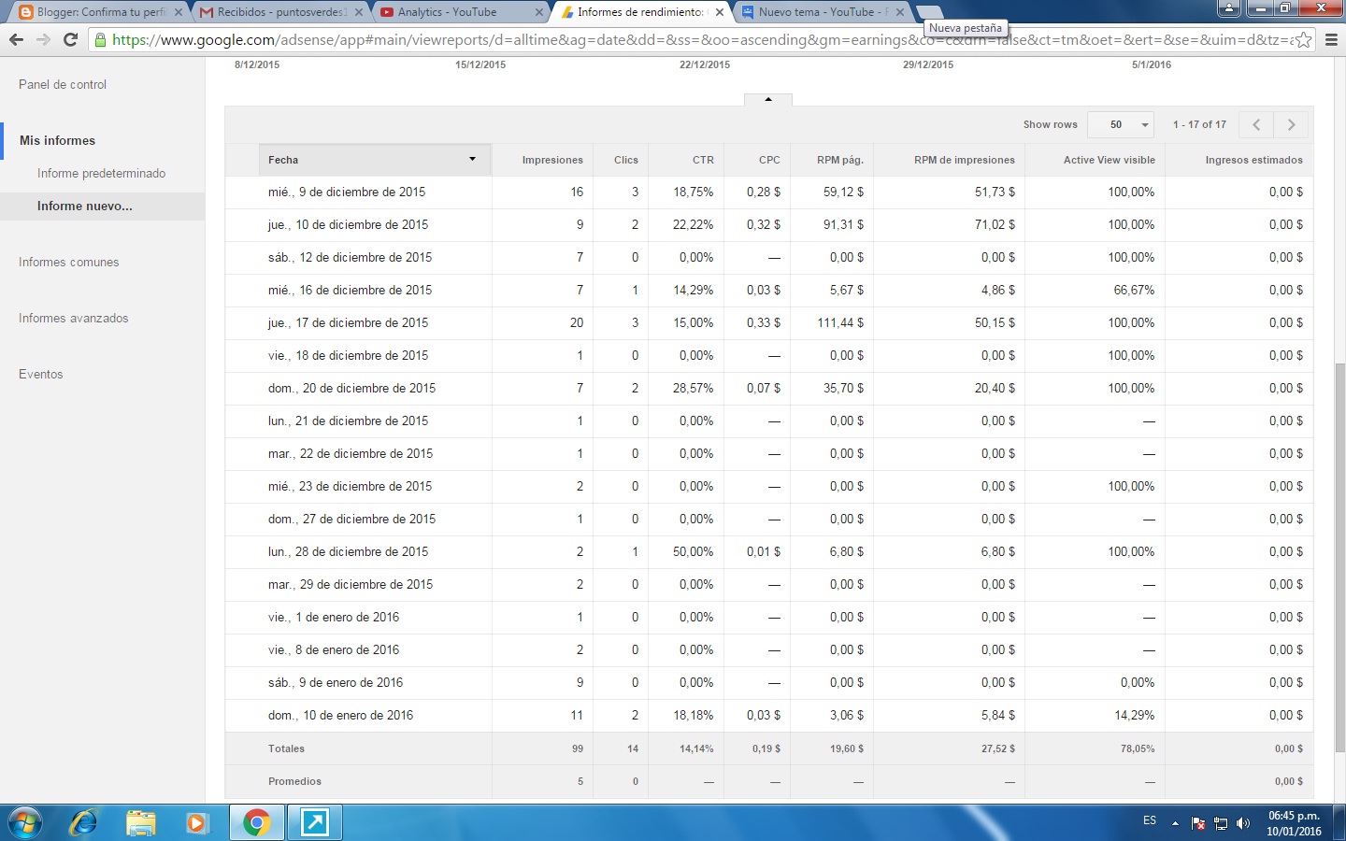Switch to the Nuevo tema - YouTube tab
The width and height of the screenshot is (1346, 841).
tap(821, 12)
